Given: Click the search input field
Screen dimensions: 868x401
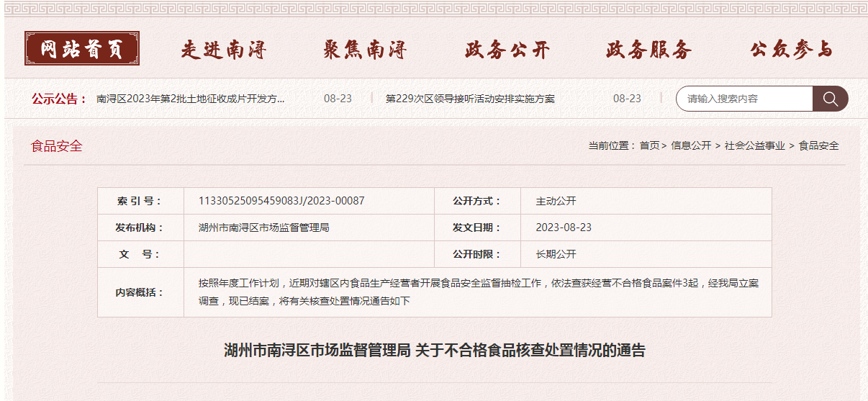Looking at the screenshot, I should pos(745,99).
